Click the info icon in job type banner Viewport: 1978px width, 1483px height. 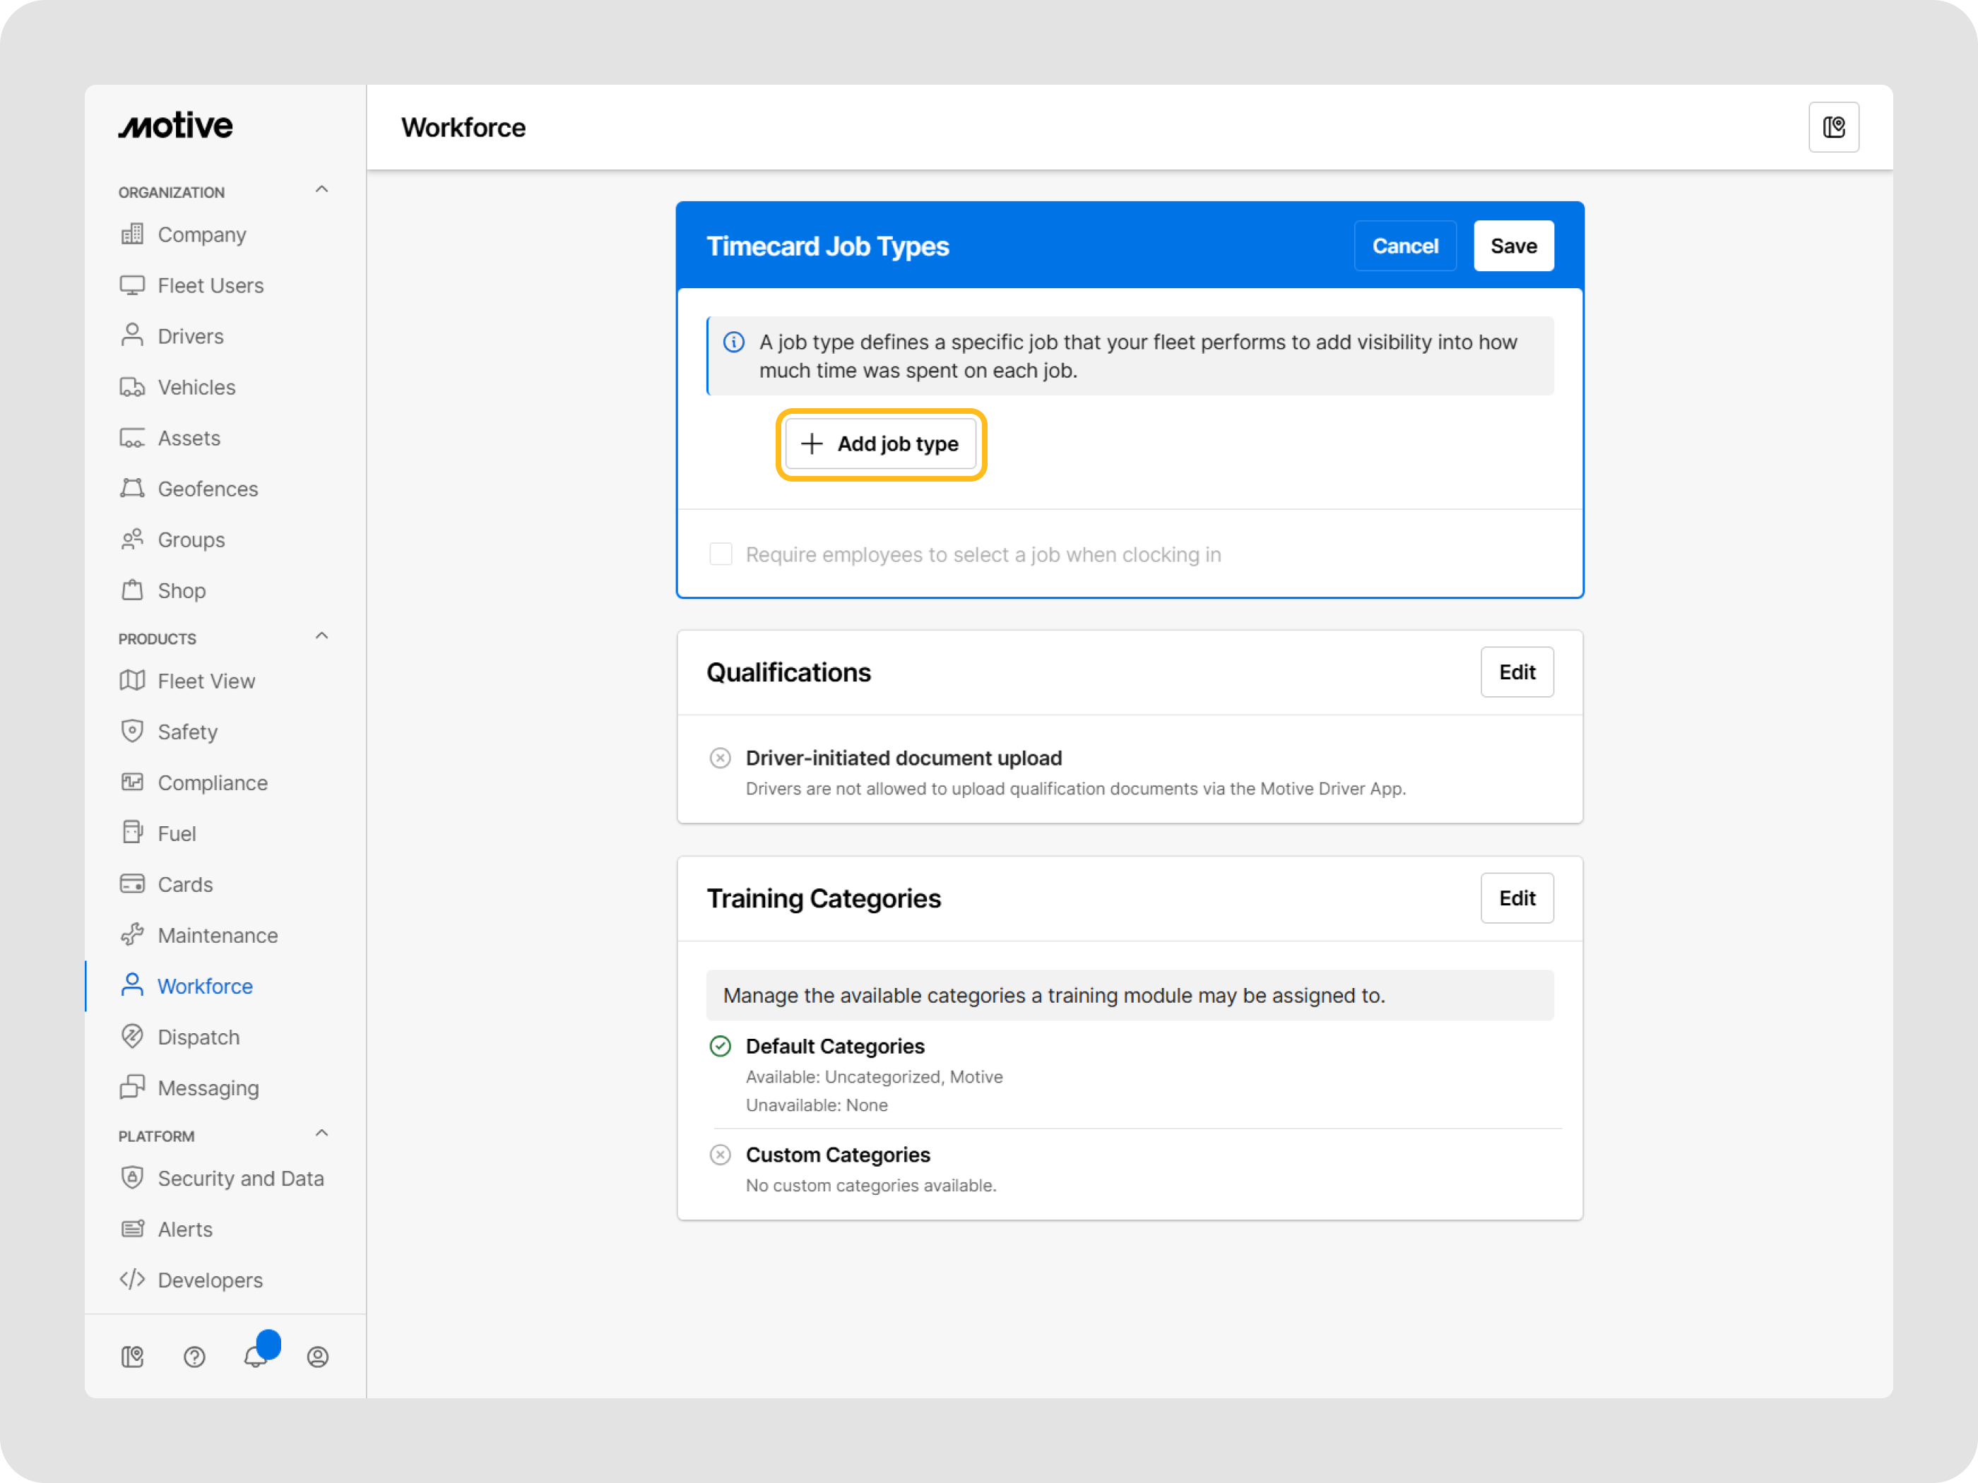pyautogui.click(x=733, y=343)
